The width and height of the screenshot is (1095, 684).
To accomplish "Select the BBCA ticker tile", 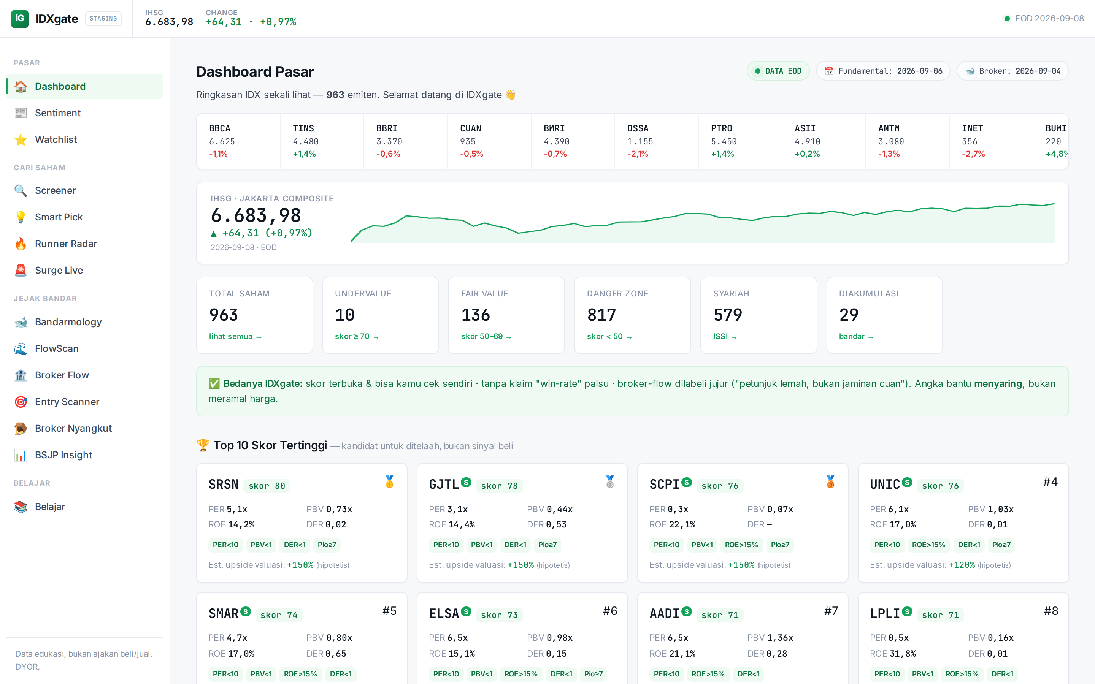I will pos(238,141).
